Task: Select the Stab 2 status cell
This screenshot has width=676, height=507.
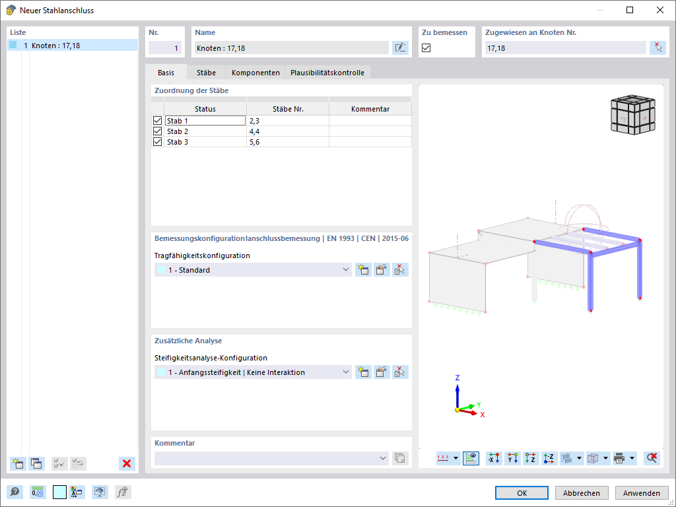Action: point(205,131)
